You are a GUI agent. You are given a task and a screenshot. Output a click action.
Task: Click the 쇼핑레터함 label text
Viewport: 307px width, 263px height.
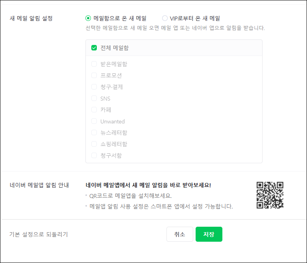coord(114,144)
